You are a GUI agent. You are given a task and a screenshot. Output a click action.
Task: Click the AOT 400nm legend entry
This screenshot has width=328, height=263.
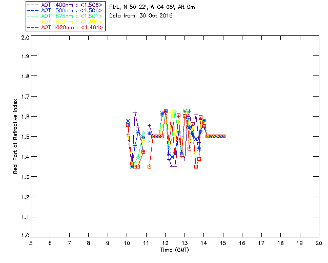[x=65, y=5]
